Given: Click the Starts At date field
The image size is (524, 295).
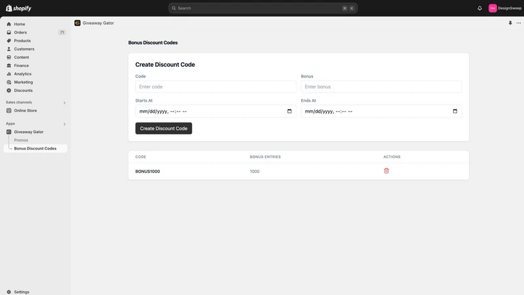Looking at the screenshot, I should tap(215, 111).
